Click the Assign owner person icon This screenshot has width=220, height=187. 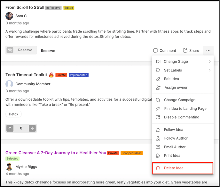coord(158,88)
